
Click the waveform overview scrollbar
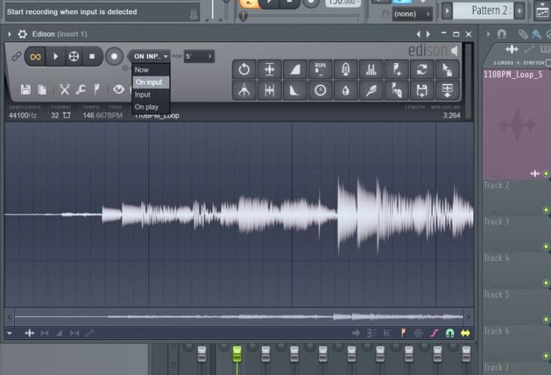pos(239,316)
